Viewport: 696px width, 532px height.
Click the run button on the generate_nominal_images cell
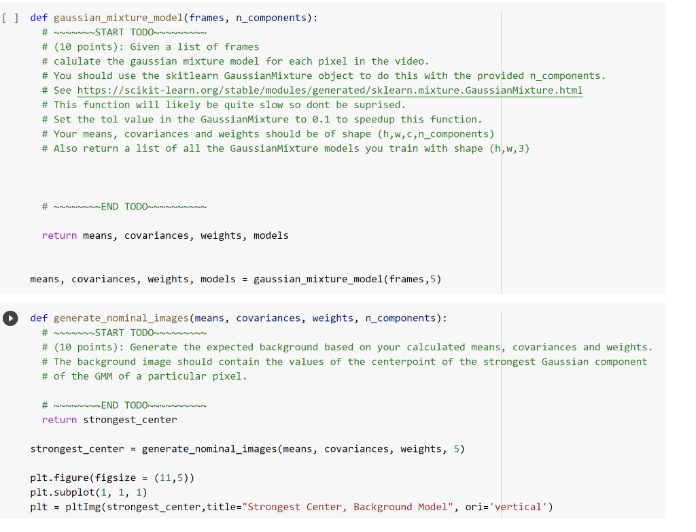[x=10, y=318]
